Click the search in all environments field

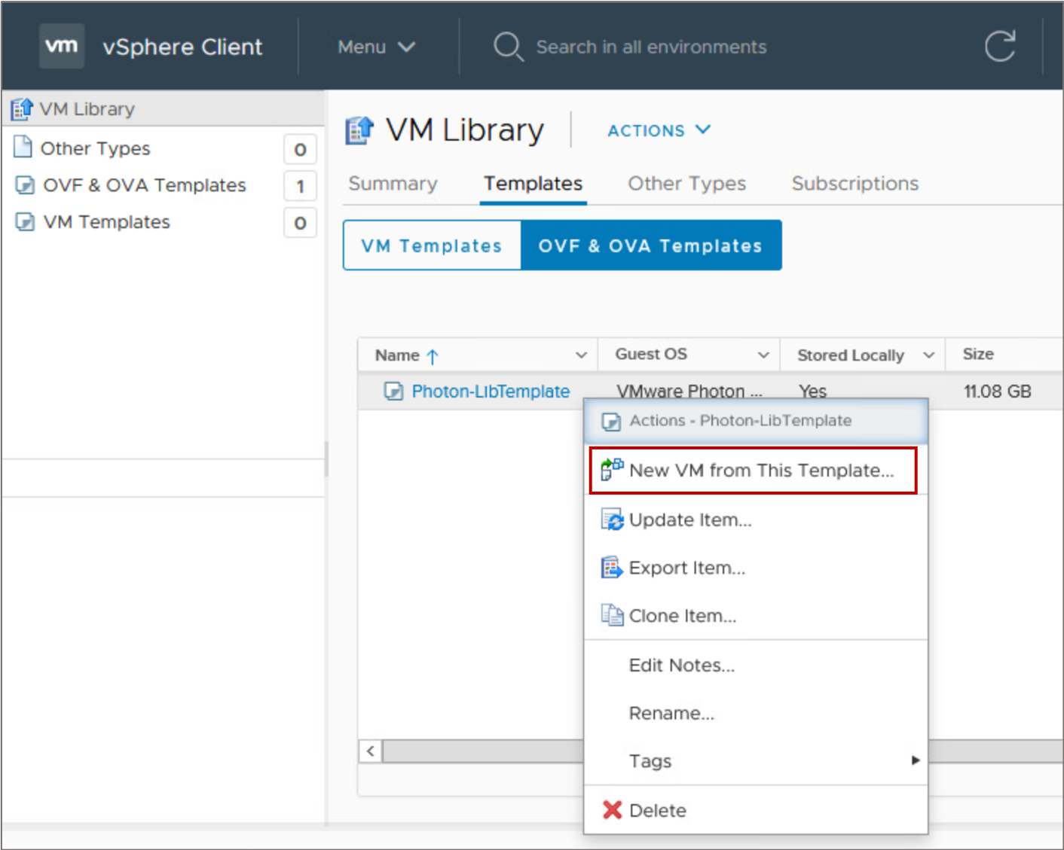[651, 47]
